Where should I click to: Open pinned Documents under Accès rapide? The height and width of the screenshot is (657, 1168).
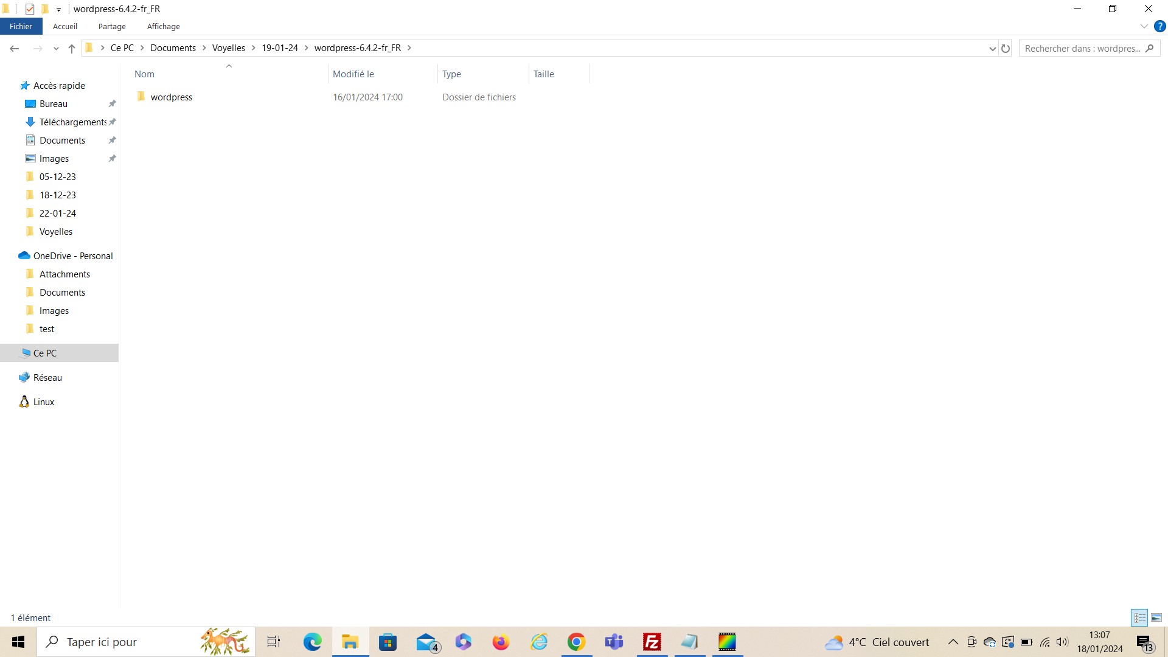tap(62, 141)
